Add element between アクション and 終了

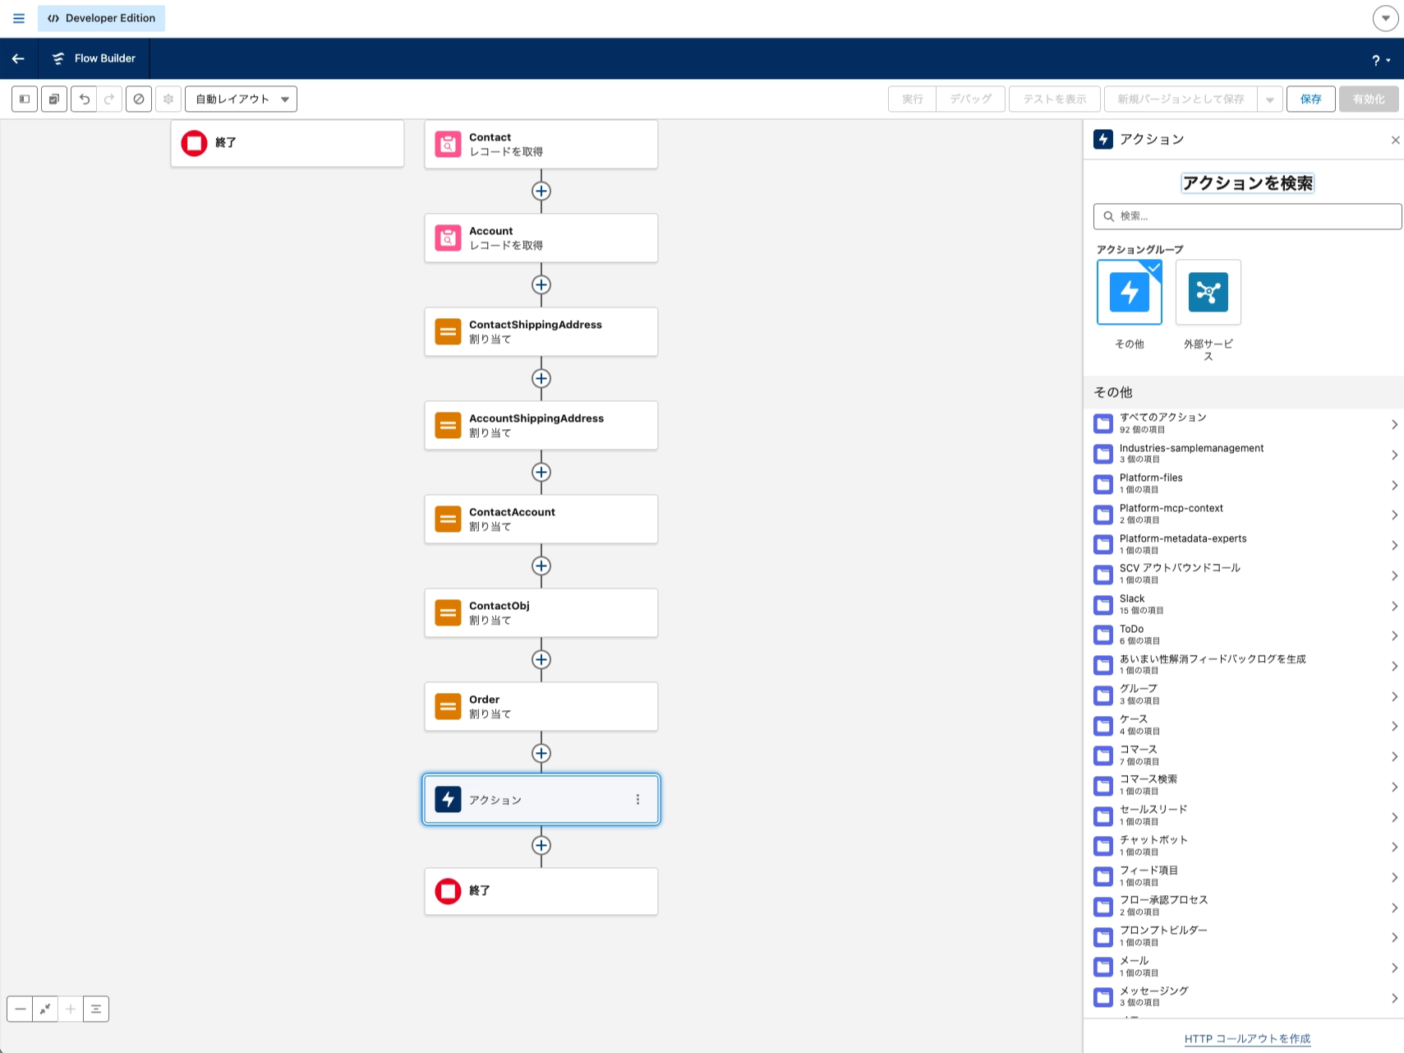pyautogui.click(x=541, y=846)
